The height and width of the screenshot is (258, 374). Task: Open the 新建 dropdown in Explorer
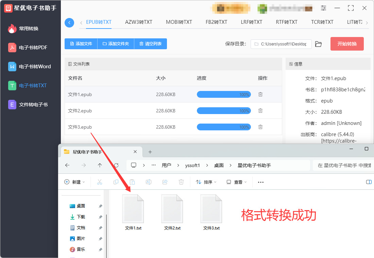(75, 182)
